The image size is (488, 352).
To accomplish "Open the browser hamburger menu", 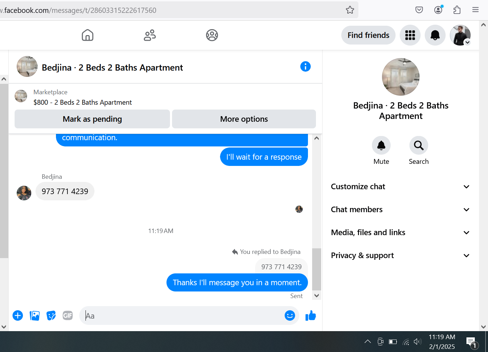I will [475, 10].
